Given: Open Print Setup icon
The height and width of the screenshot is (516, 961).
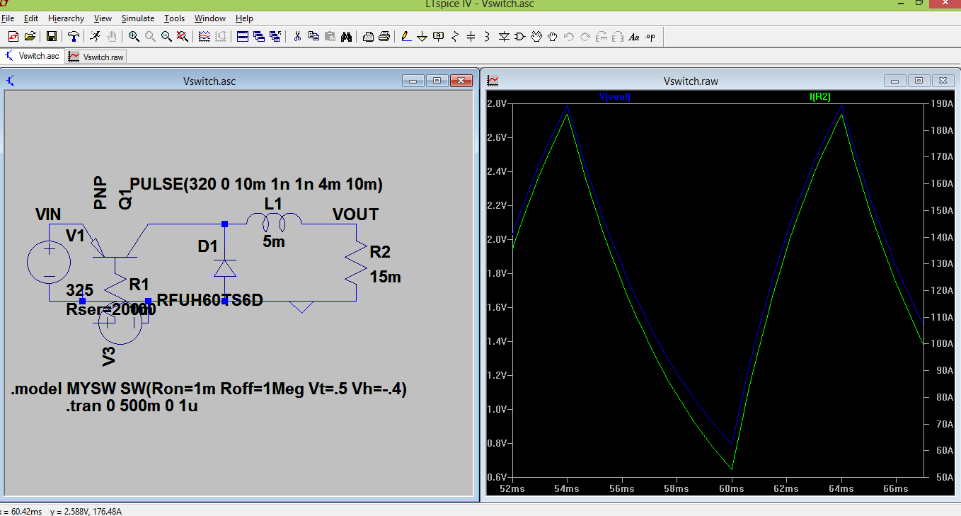Looking at the screenshot, I should [368, 36].
